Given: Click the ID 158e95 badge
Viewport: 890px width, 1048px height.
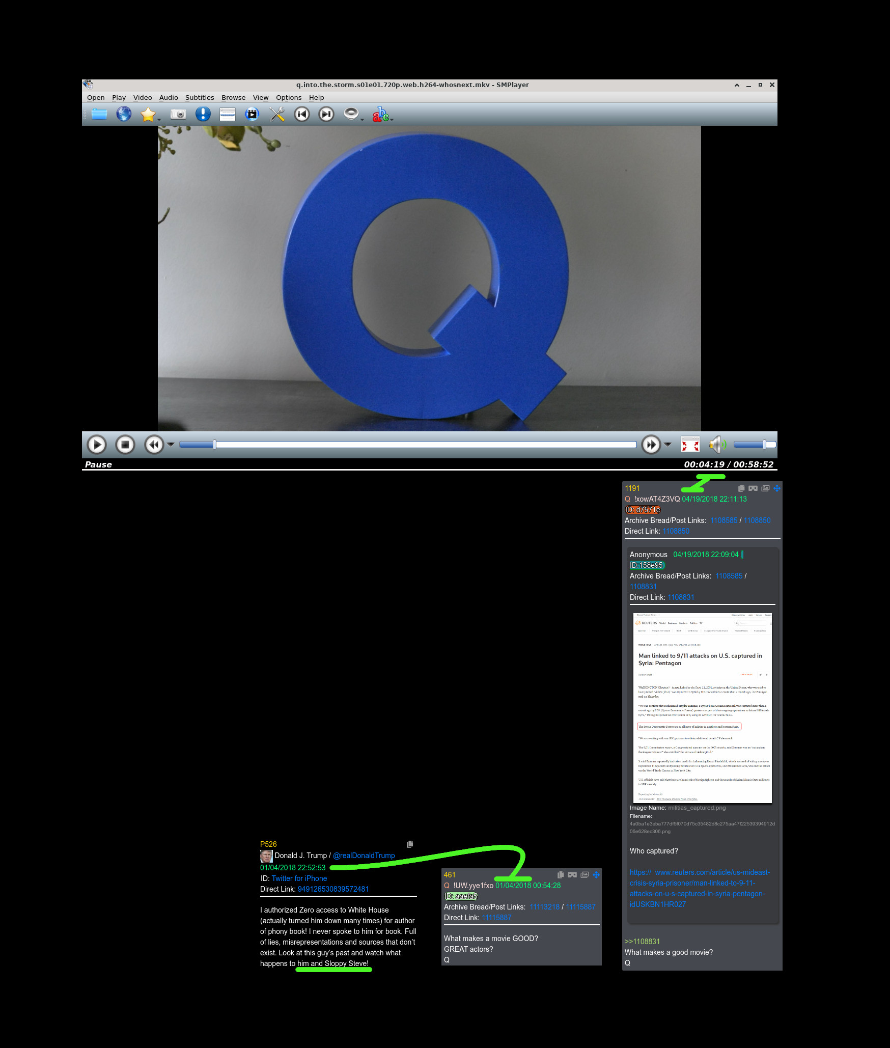Looking at the screenshot, I should click(647, 565).
